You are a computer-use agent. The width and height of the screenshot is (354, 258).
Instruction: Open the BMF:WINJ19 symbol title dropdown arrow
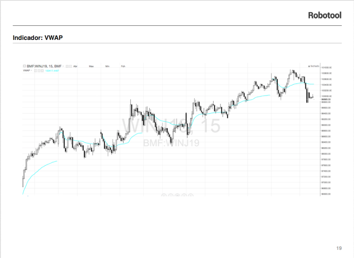[x=63, y=66]
